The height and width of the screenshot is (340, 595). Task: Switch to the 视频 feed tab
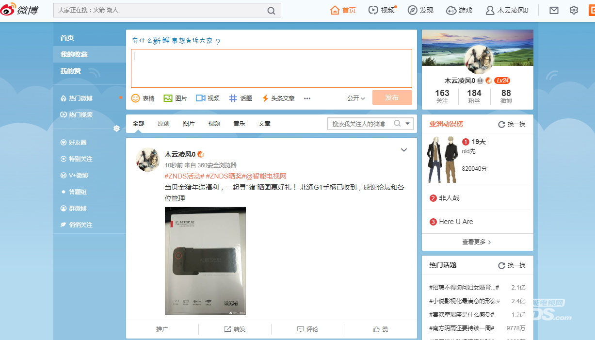(x=214, y=124)
